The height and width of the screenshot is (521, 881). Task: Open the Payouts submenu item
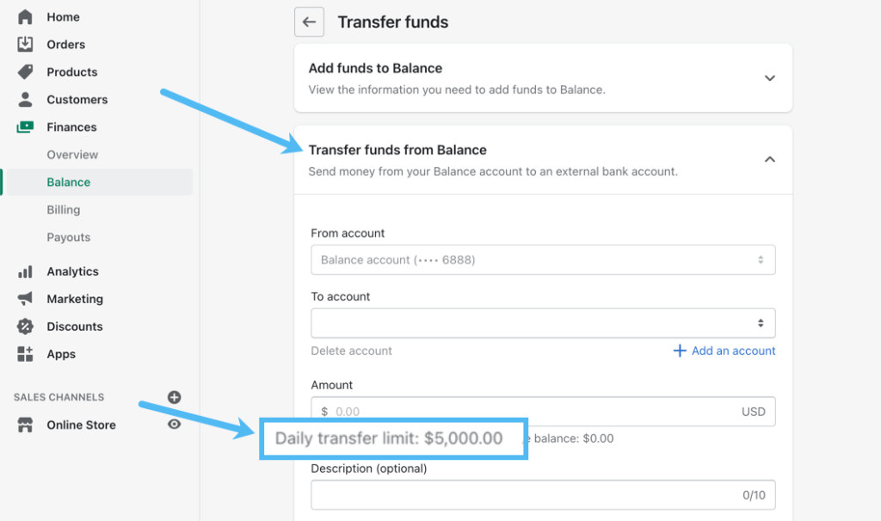click(69, 238)
